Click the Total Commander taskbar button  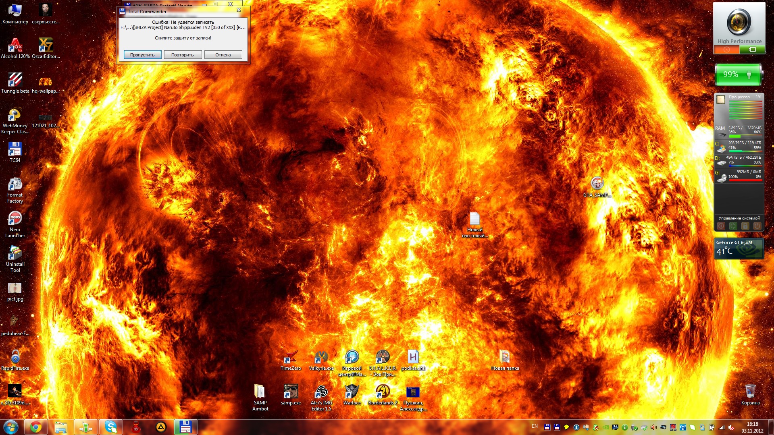[x=185, y=427]
